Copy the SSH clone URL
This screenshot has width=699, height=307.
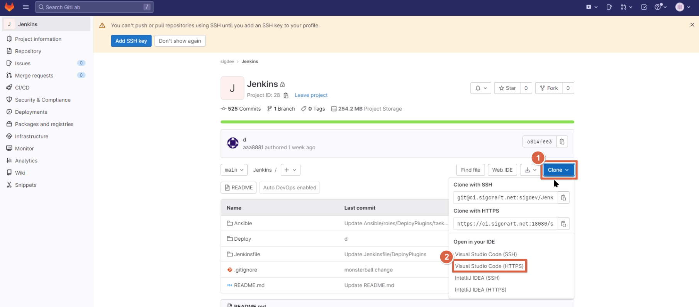pyautogui.click(x=563, y=197)
